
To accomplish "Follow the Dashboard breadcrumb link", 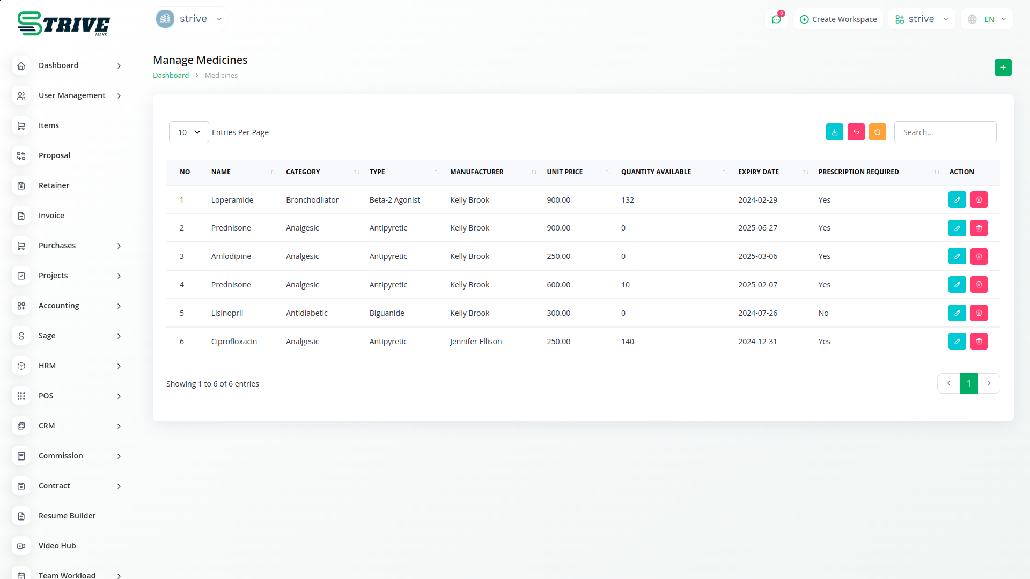I will tap(171, 76).
